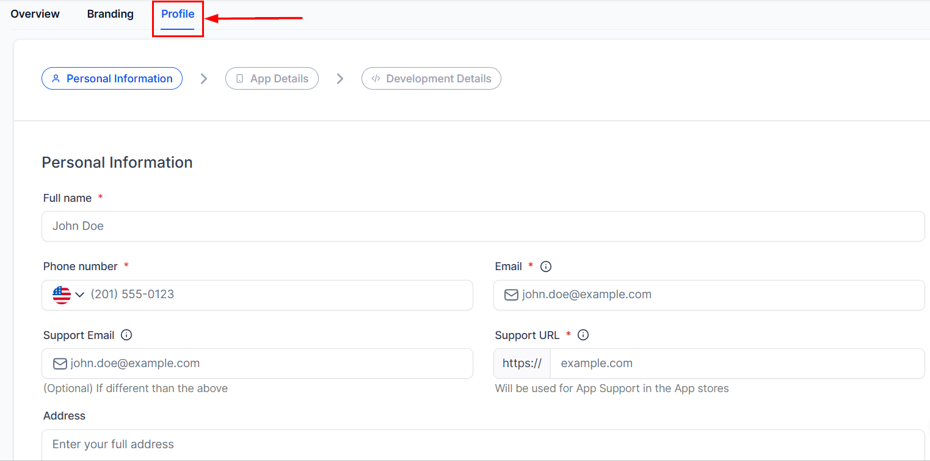Click 'Will be used for App Support' hint
The height and width of the screenshot is (461, 930).
[x=612, y=388]
